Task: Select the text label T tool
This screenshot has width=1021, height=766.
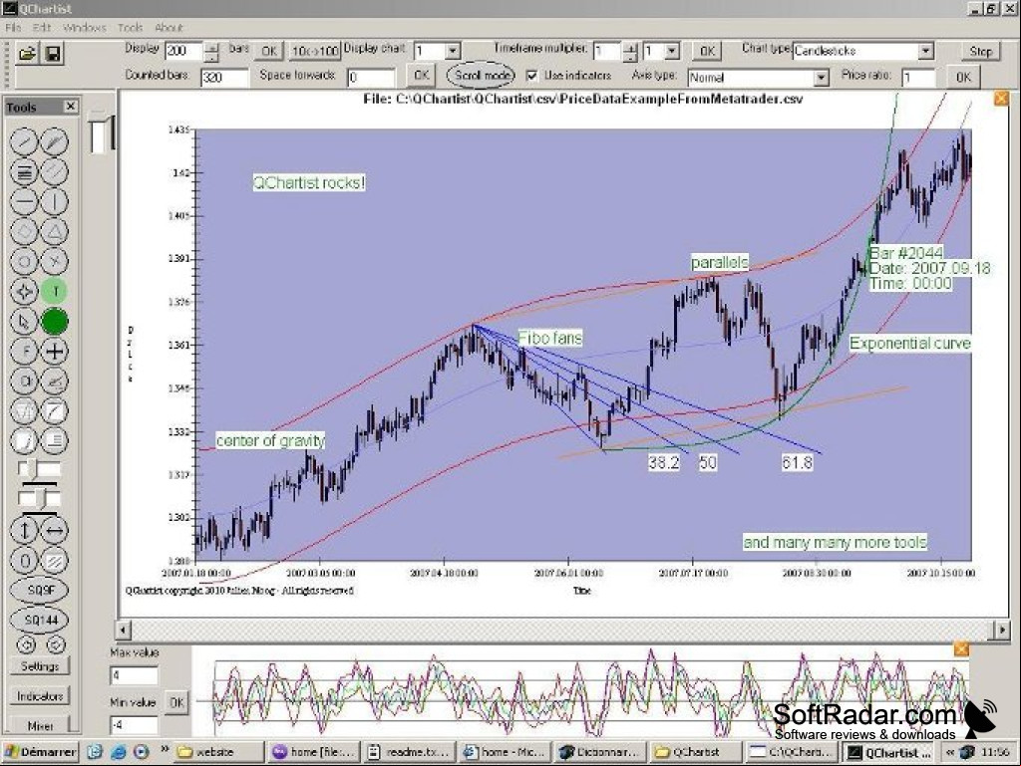Action: tap(55, 291)
